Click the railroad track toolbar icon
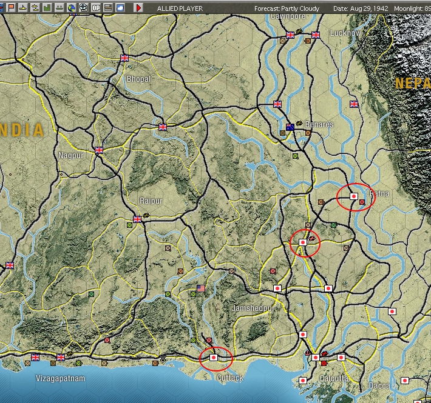This screenshot has height=403, width=431. pyautogui.click(x=108, y=8)
